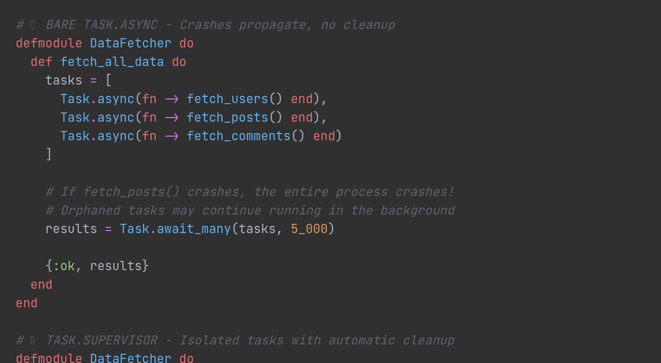Click the arrow operator on fetch_comments line

tap(171, 136)
